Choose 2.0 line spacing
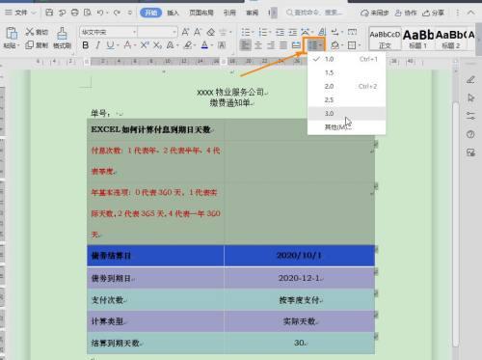Viewport: 482px width, 360px height. 346,86
